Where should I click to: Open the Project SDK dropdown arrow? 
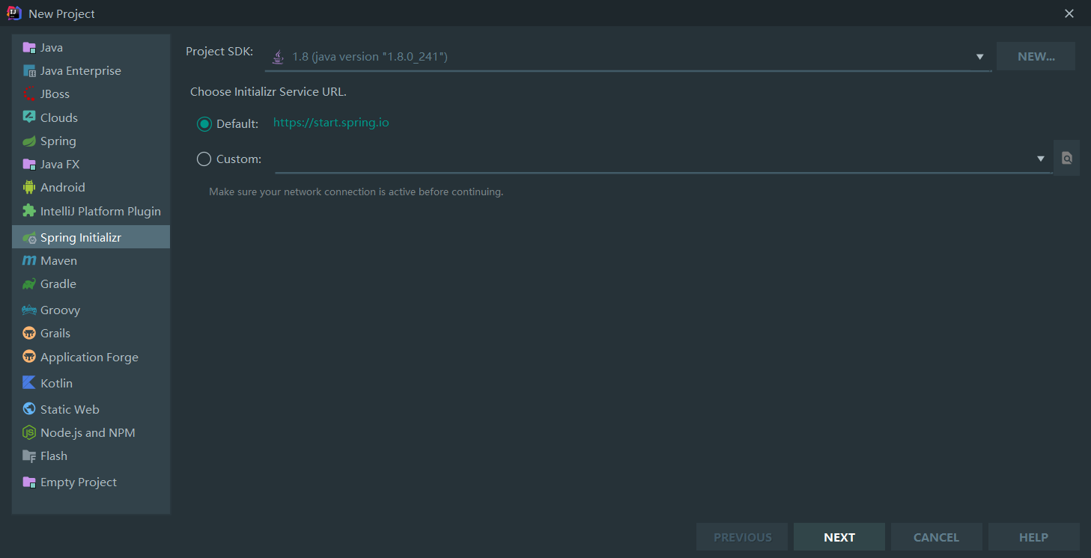point(979,57)
